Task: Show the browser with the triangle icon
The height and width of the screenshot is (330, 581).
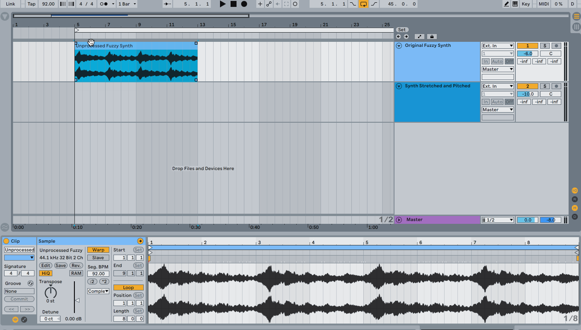Action: [5, 17]
